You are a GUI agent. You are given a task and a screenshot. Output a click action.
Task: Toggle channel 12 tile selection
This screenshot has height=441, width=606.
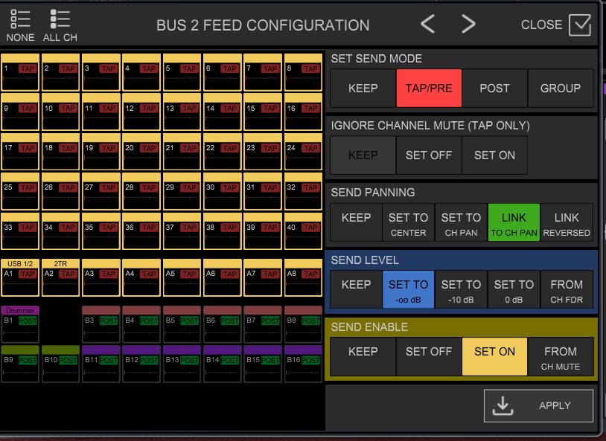[141, 112]
